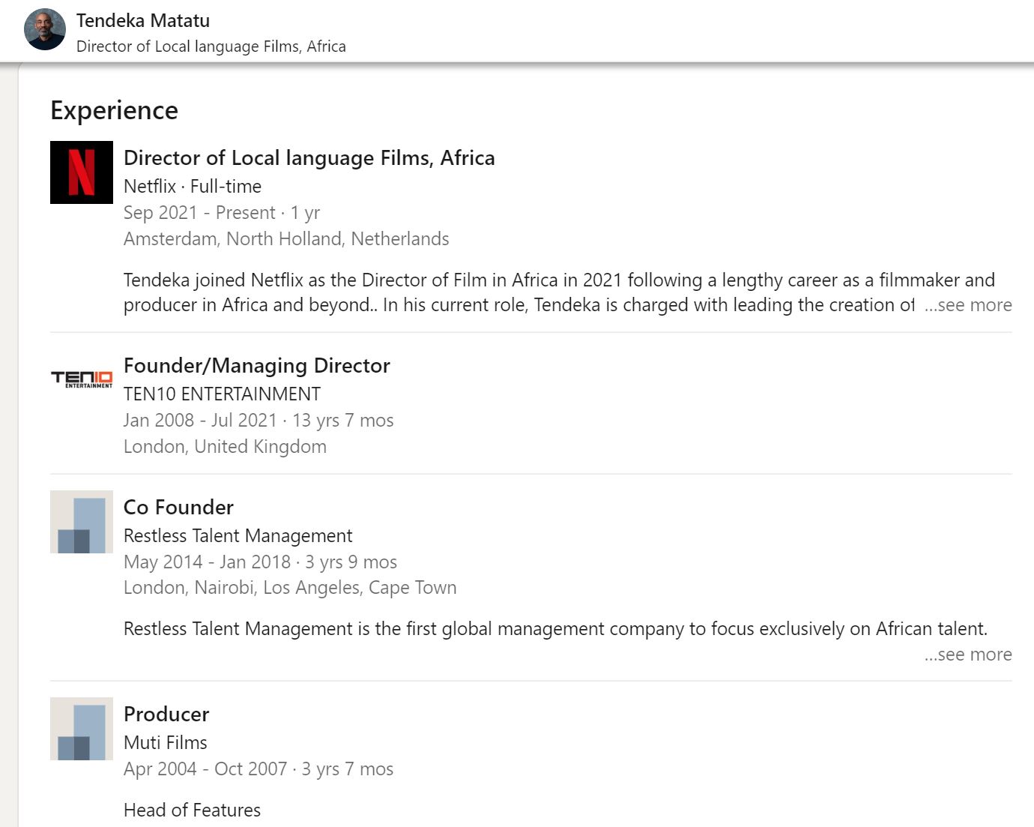This screenshot has width=1034, height=827.
Task: Select the Co Founder position title
Action: [178, 508]
